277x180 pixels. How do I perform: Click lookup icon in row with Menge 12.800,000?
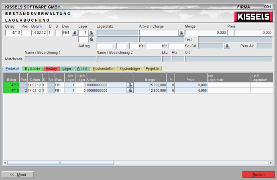pyautogui.click(x=130, y=90)
